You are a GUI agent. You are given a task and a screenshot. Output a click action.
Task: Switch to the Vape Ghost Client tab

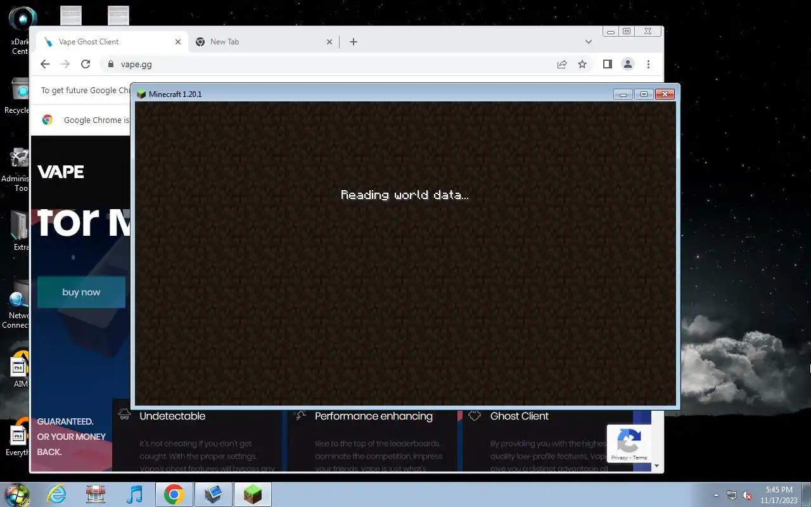point(111,42)
